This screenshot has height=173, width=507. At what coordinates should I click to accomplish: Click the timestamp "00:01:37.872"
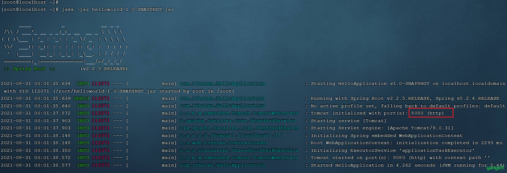(52, 113)
